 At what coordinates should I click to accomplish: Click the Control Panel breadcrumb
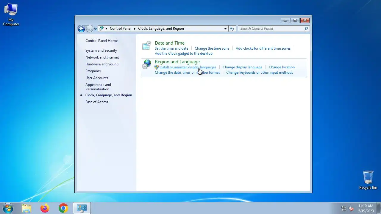[121, 29]
